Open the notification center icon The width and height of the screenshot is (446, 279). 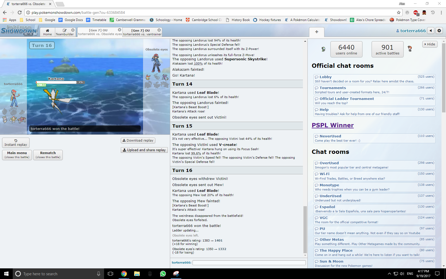coord(437,274)
